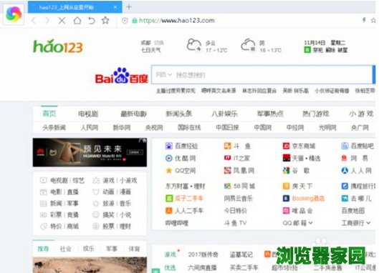Click the 优酷网 play icon
Viewport: 379px width, 273px height.
click(x=168, y=158)
